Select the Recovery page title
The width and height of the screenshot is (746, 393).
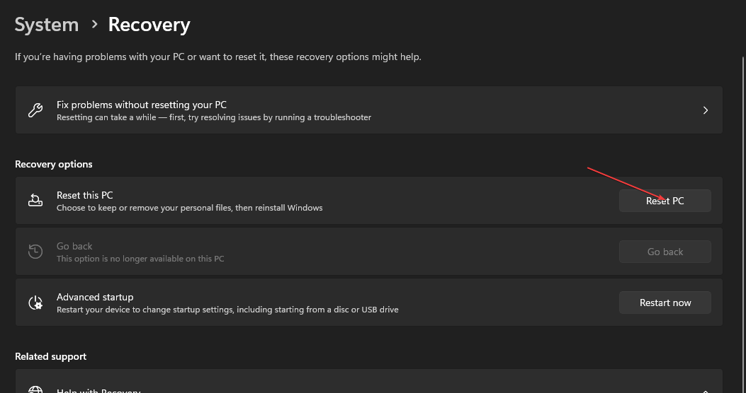click(149, 25)
